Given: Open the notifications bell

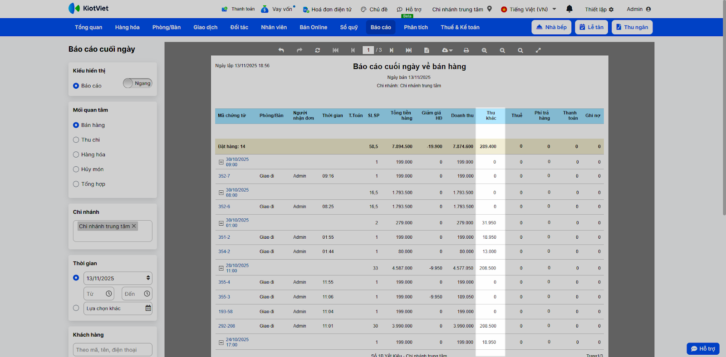Looking at the screenshot, I should pos(569,9).
